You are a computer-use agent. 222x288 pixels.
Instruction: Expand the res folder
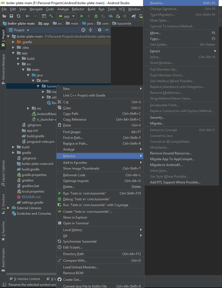28,108
